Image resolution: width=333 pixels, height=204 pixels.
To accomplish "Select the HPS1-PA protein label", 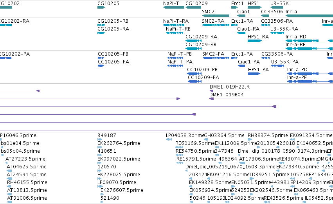I will pos(259,70).
